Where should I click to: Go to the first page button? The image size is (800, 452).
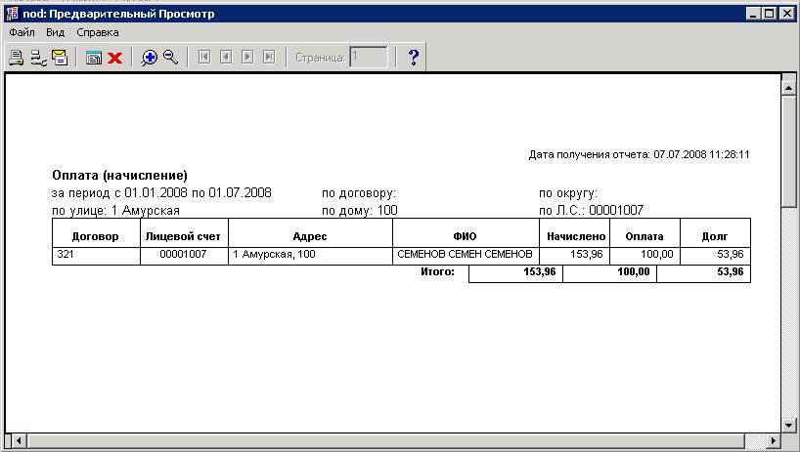(x=204, y=58)
